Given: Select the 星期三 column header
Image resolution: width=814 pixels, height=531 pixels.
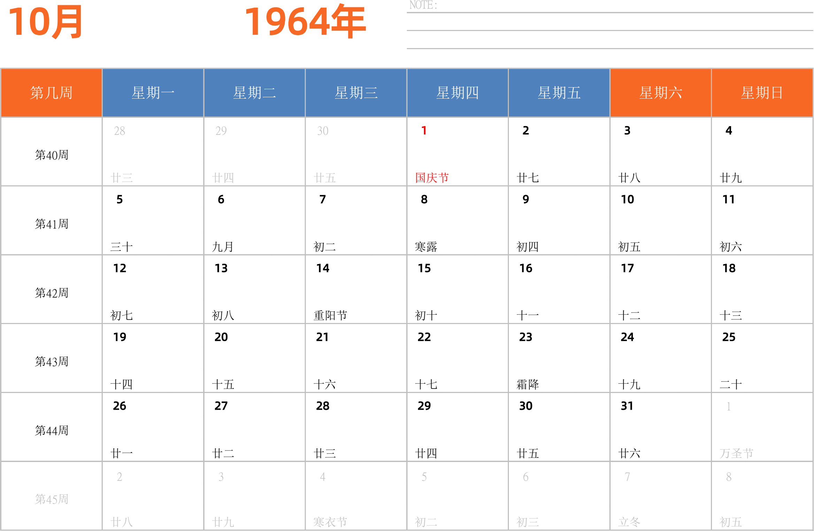Looking at the screenshot, I should 356,93.
